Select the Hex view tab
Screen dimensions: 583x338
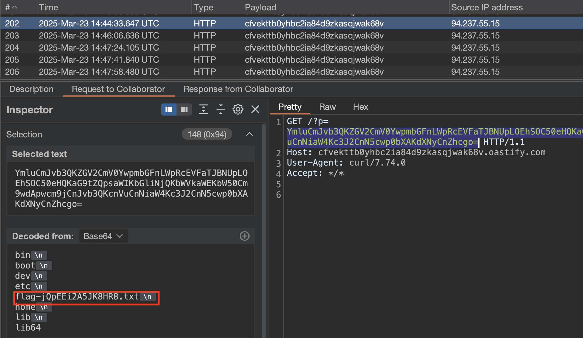(x=360, y=107)
